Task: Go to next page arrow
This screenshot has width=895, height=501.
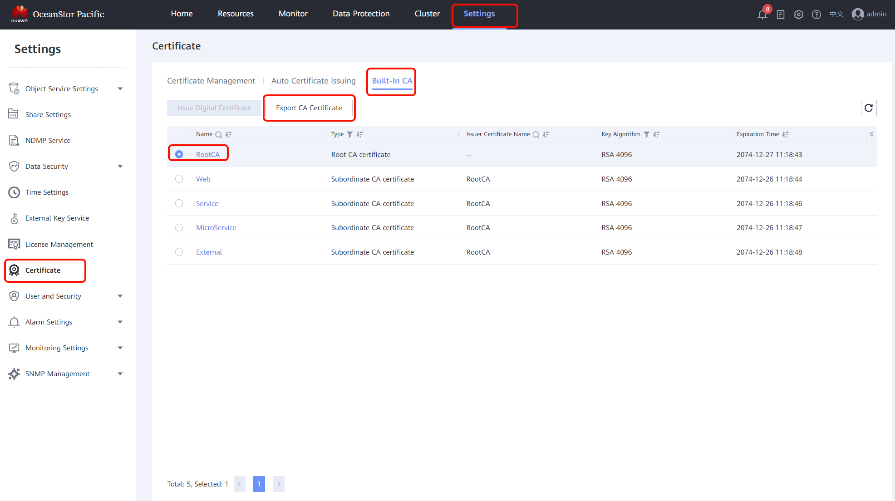Action: (x=279, y=484)
